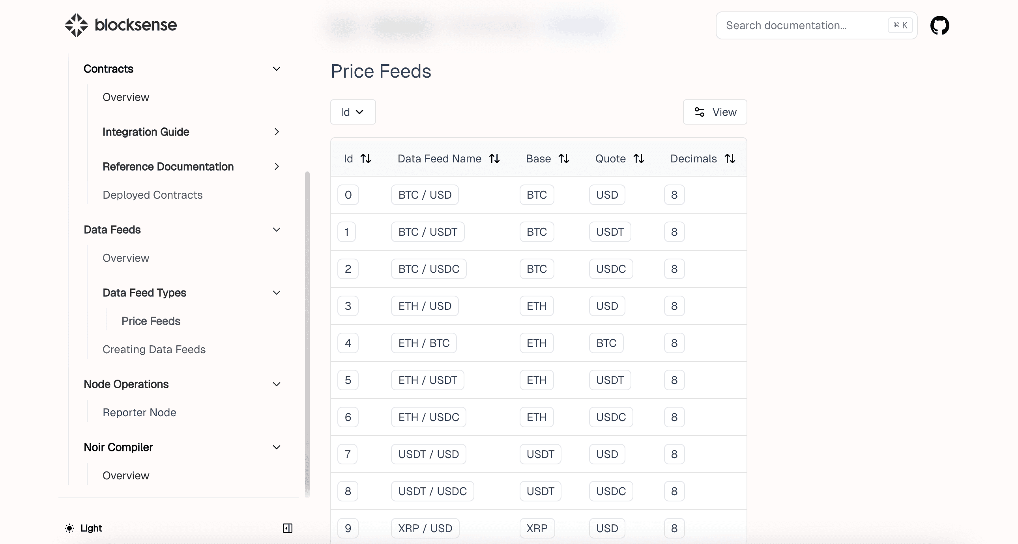Go to Creating Data Feeds page
1018x544 pixels.
point(154,349)
